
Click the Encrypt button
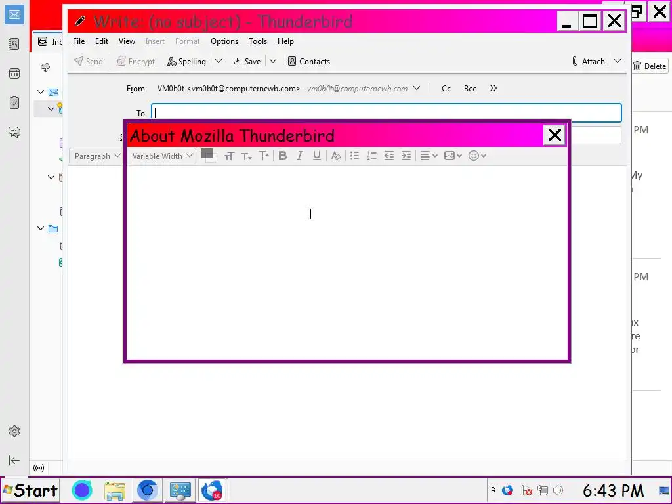136,62
